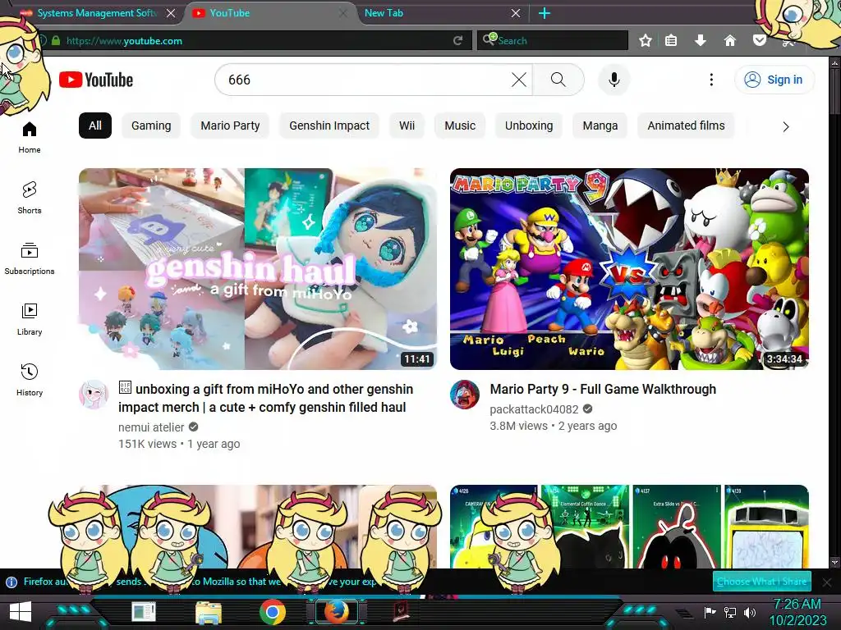Screen dimensions: 841x630
Task: Open Mario Party 9 - Full Game Walkthrough title
Action: [603, 389]
